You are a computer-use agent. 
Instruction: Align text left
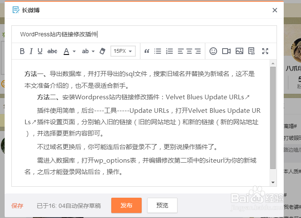coord(180,51)
